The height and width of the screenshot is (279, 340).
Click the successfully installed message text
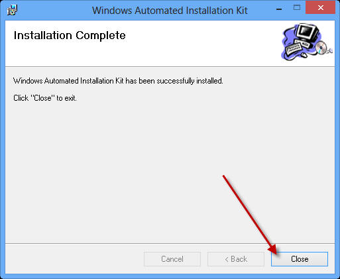pyautogui.click(x=118, y=81)
